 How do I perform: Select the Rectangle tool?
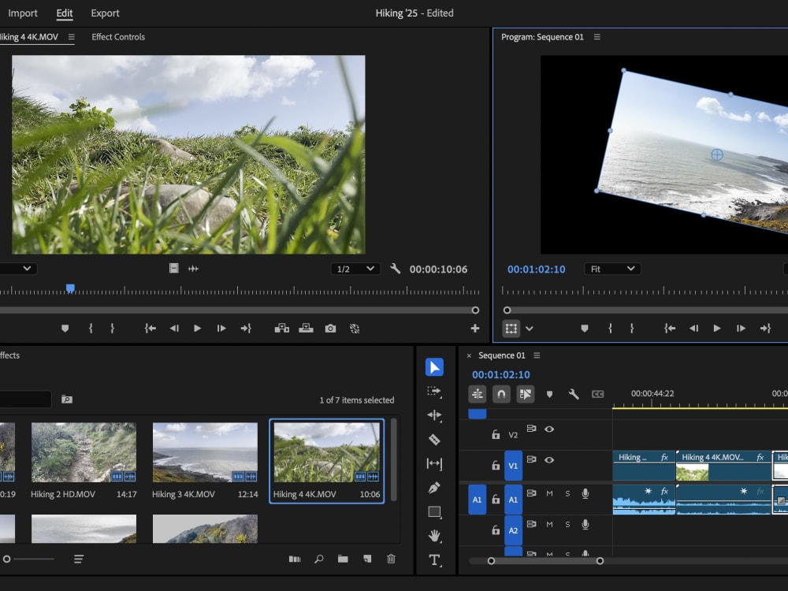(x=434, y=512)
